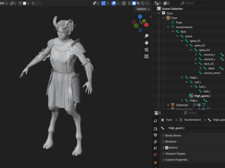
Task: Open pivot point link dropdown
Action: [13, 3]
